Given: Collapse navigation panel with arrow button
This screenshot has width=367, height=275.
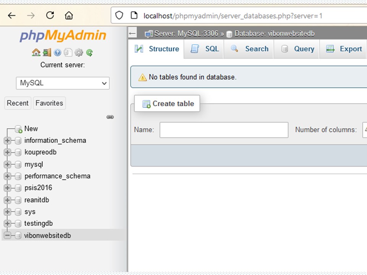Looking at the screenshot, I should coord(133,34).
